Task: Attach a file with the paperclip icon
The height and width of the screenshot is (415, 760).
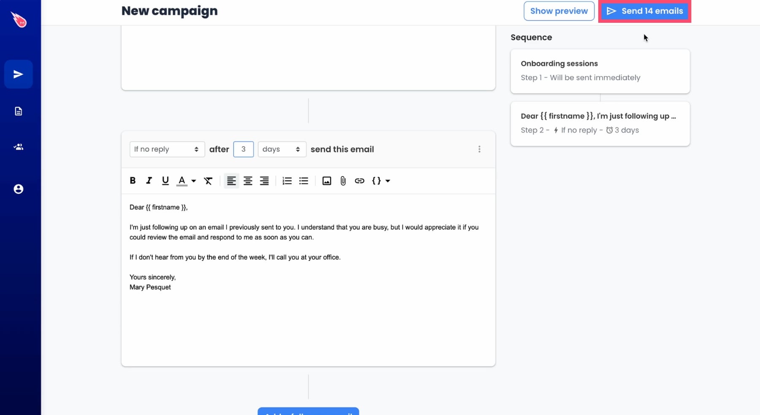Action: point(343,181)
